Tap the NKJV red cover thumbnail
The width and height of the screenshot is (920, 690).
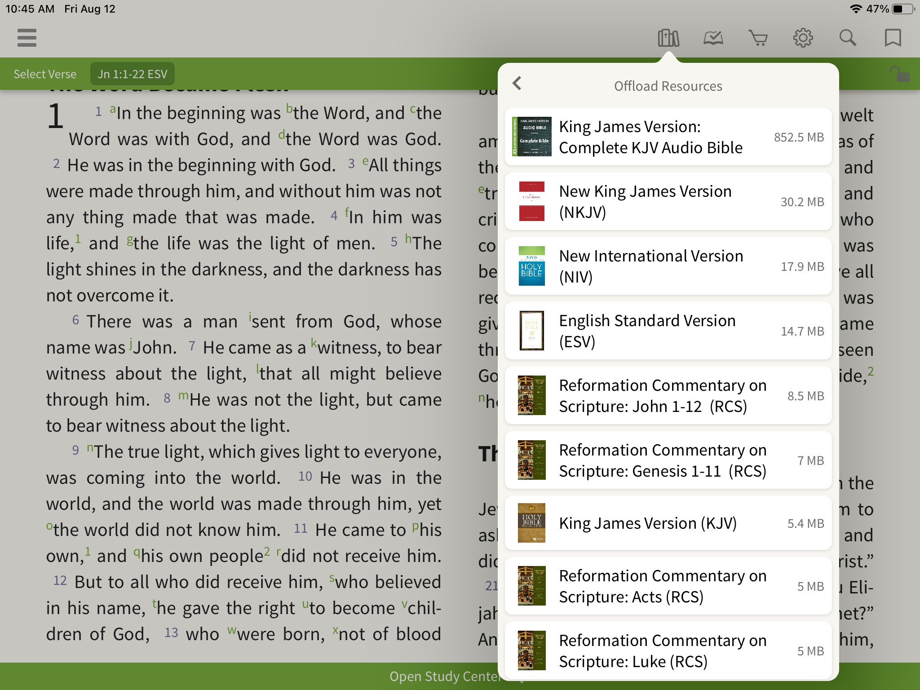coord(532,201)
